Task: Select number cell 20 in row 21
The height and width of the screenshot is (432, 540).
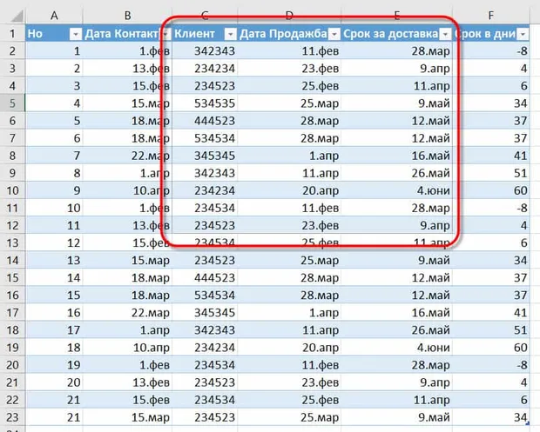Action: coord(54,382)
